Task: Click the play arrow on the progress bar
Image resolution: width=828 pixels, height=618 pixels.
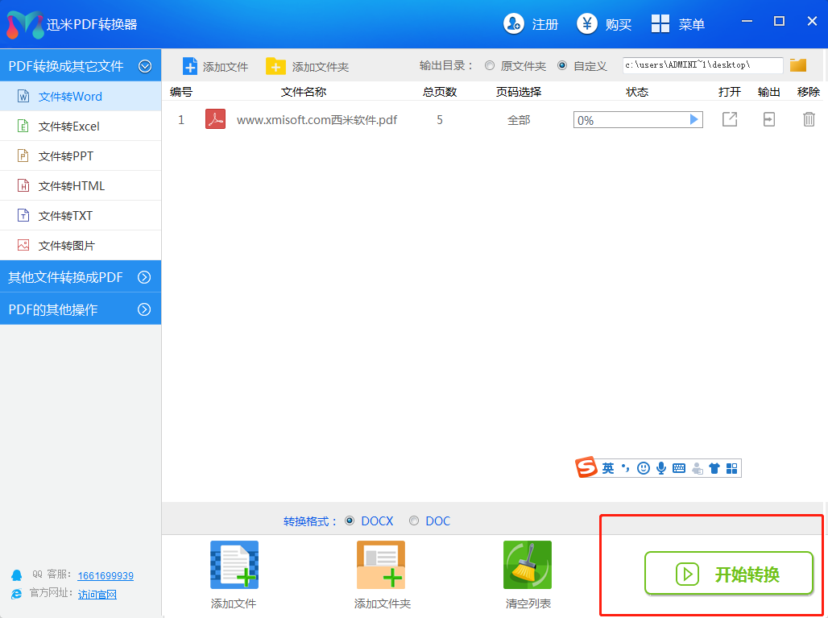Action: click(x=693, y=120)
